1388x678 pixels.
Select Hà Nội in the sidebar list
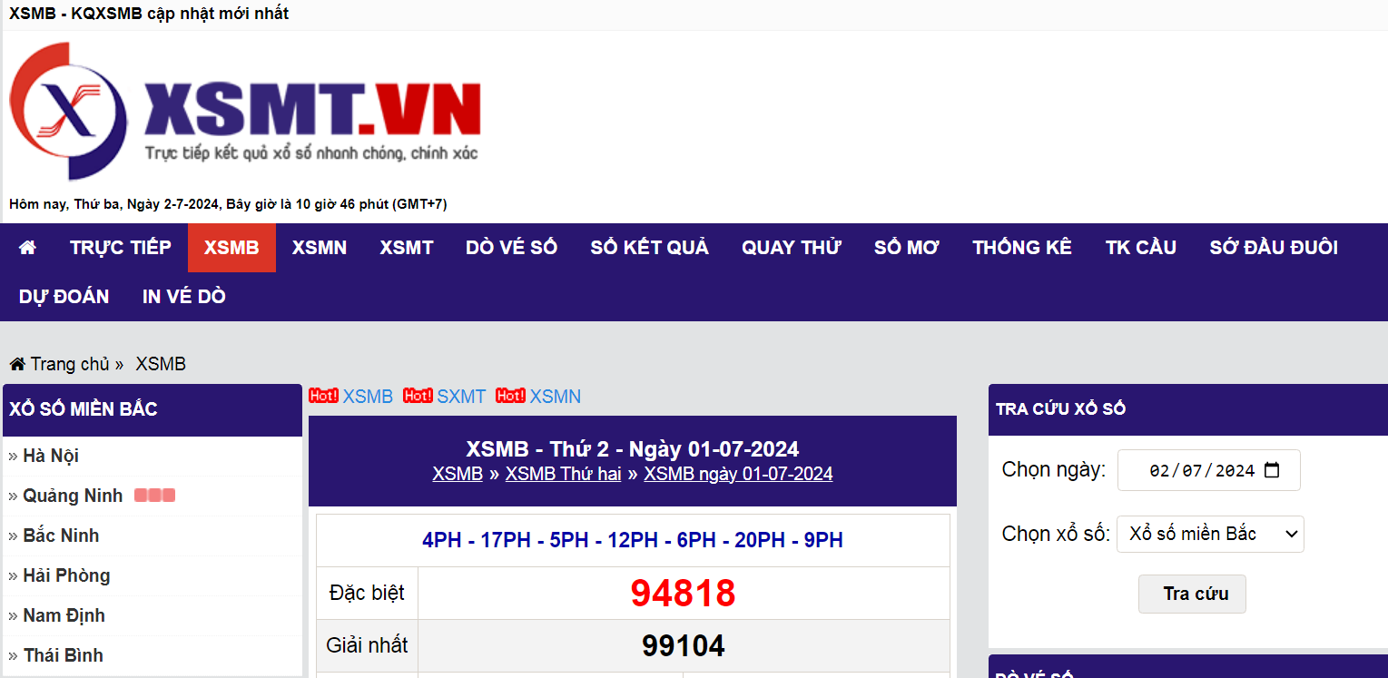51,456
